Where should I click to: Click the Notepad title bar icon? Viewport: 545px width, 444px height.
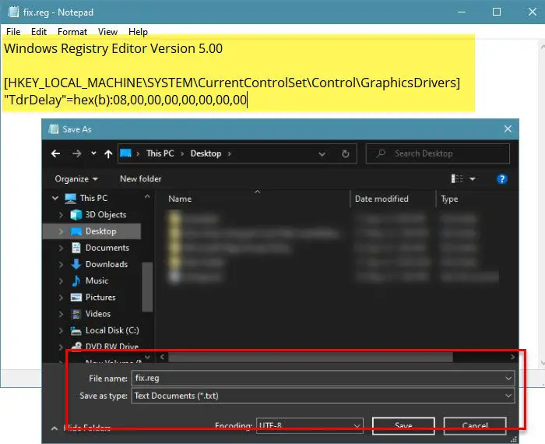click(x=13, y=12)
